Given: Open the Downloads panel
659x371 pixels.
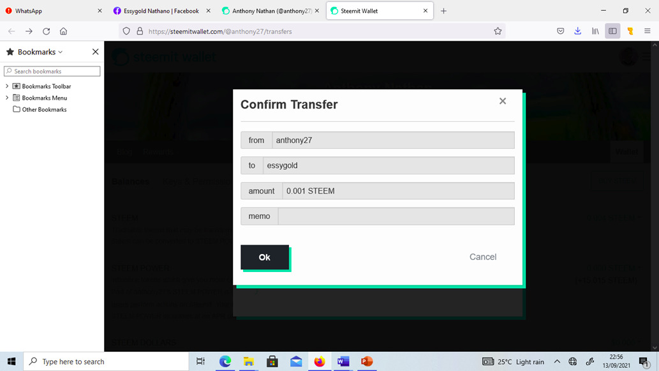Looking at the screenshot, I should 578,31.
